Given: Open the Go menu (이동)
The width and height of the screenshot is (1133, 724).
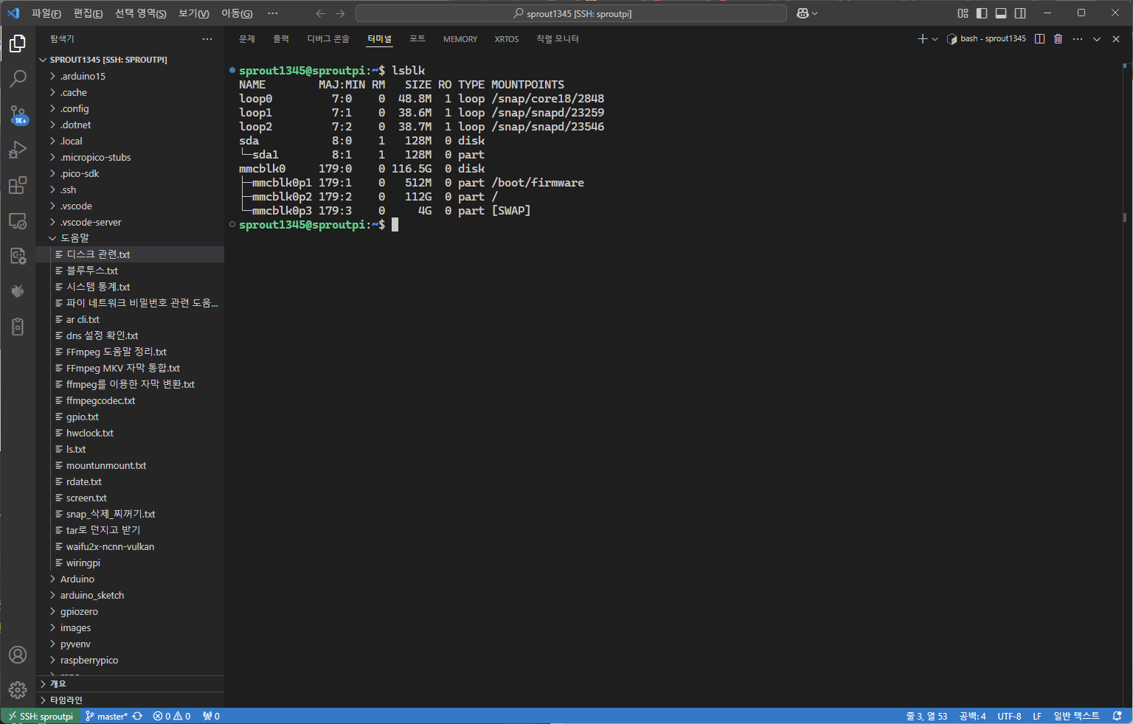Looking at the screenshot, I should coord(237,13).
